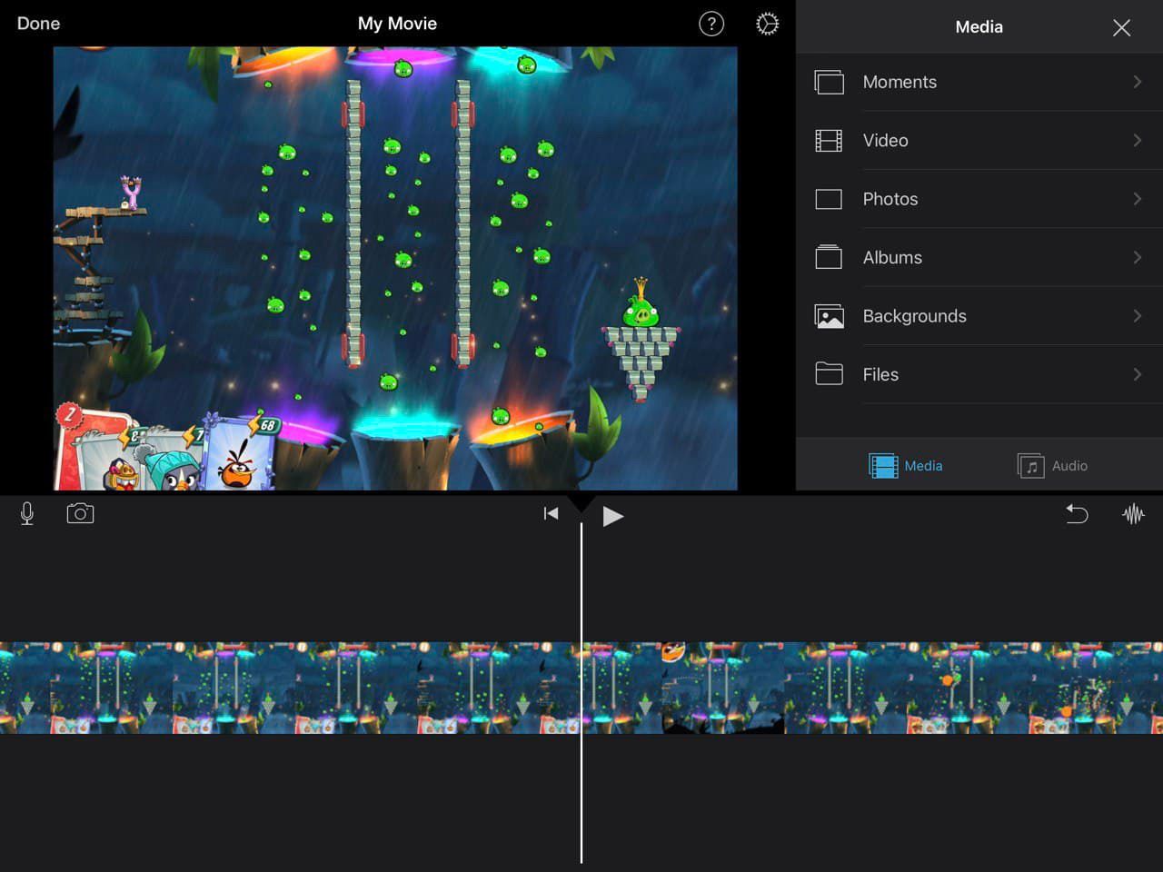This screenshot has width=1163, height=872.
Task: Record voiceover with microphone icon
Action: [27, 514]
